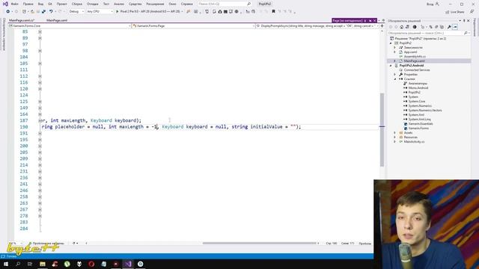Viewport: 479px width, 269px height.
Task: Open the File Explorer taskbar icon
Action: click(x=43, y=264)
